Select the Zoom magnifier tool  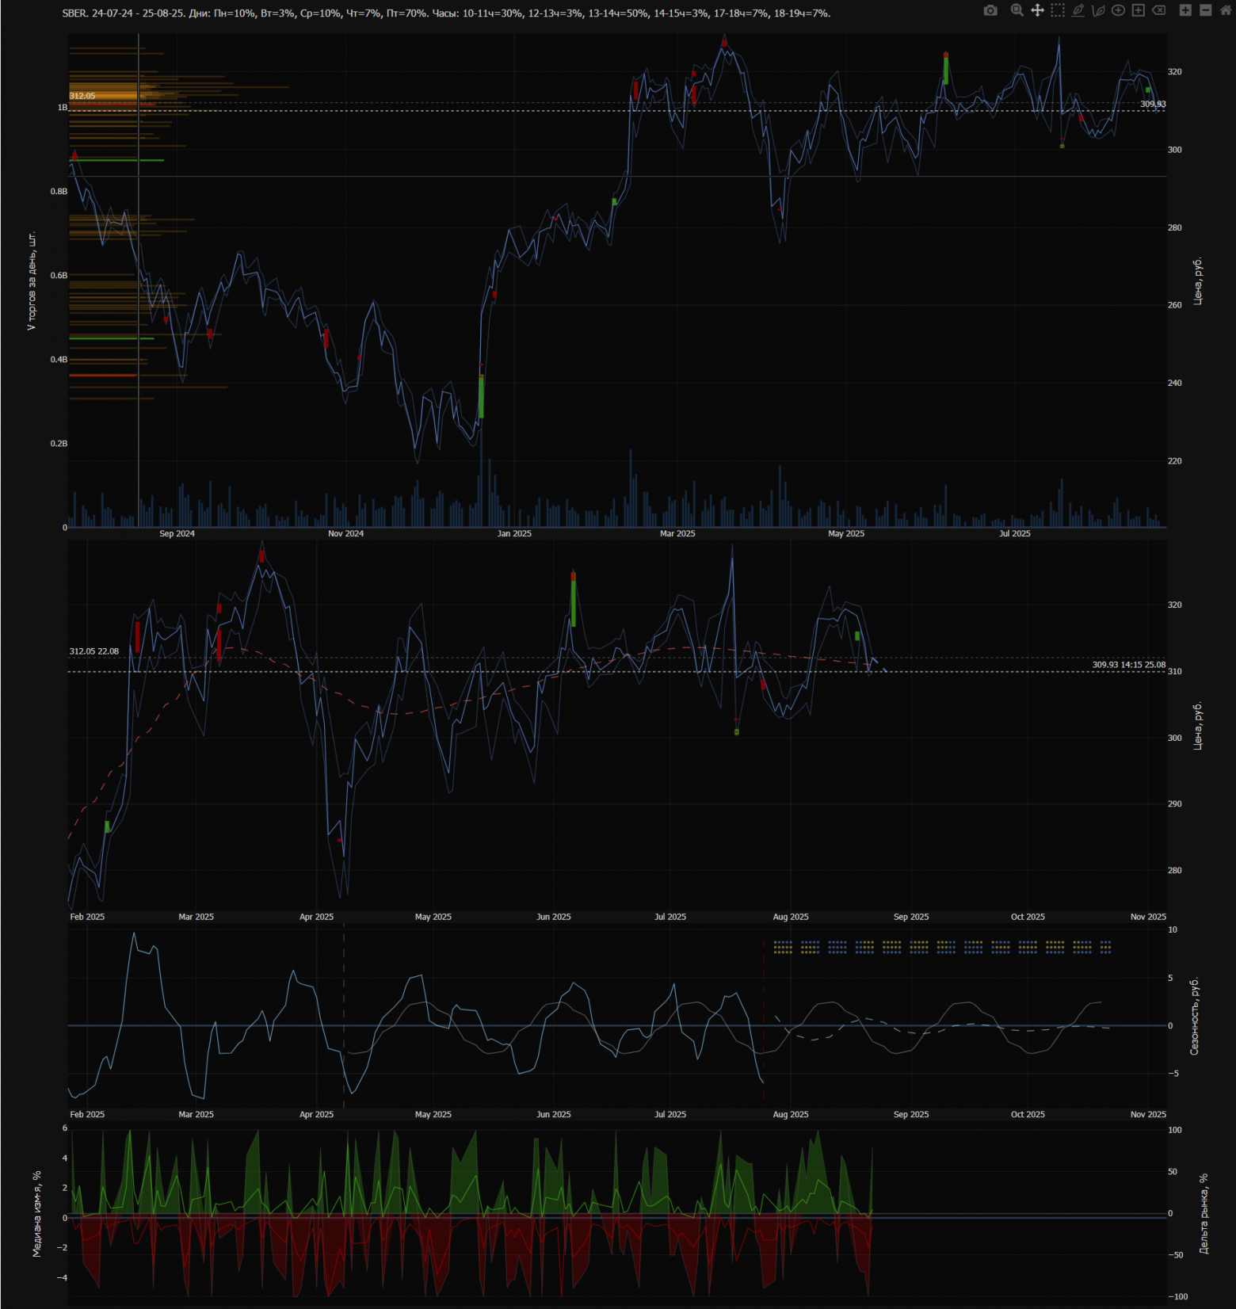pos(1017,10)
